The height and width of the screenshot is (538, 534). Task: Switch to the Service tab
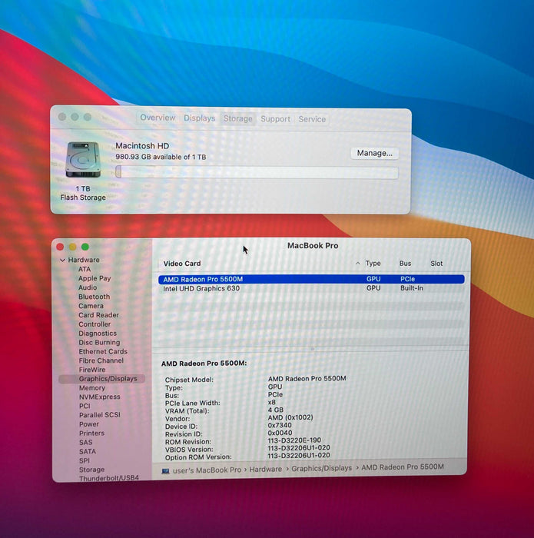point(312,119)
